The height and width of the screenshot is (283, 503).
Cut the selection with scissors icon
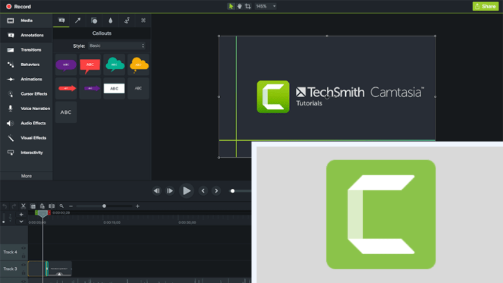point(23,206)
